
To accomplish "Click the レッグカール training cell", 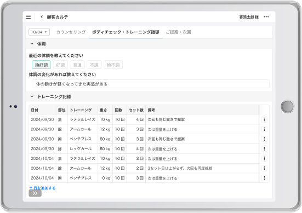I will coord(83,149).
